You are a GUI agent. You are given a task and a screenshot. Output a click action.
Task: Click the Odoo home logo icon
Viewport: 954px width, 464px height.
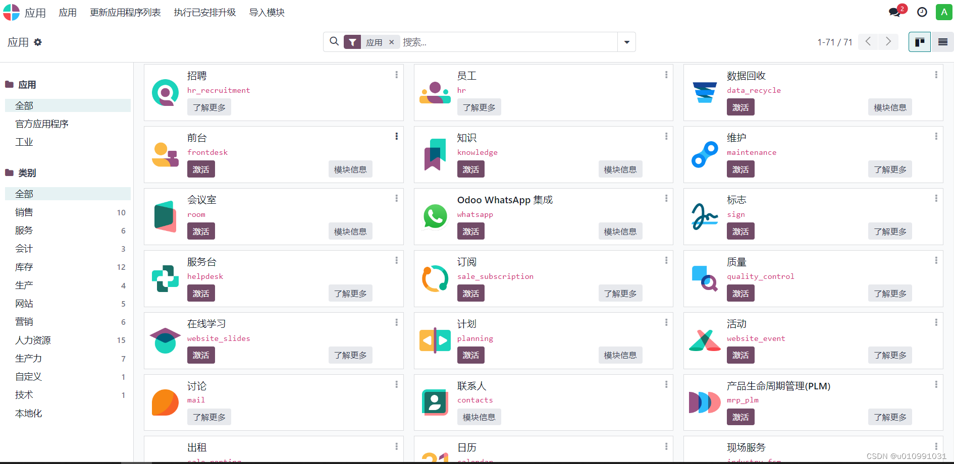coord(12,12)
